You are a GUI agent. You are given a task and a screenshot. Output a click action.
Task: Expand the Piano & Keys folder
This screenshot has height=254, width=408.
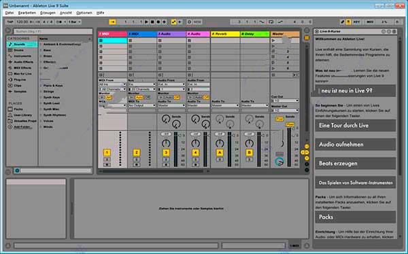click(41, 86)
